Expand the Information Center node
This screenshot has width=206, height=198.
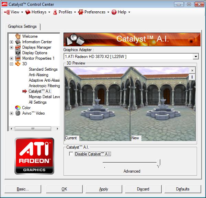[x=12, y=42]
